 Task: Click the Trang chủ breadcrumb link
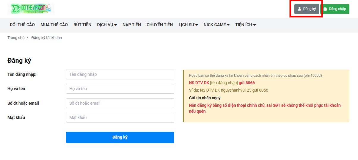click(16, 38)
